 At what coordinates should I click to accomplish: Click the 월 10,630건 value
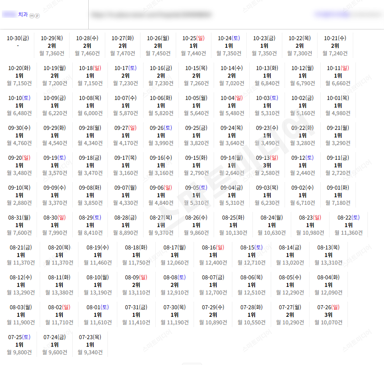(x=272, y=233)
